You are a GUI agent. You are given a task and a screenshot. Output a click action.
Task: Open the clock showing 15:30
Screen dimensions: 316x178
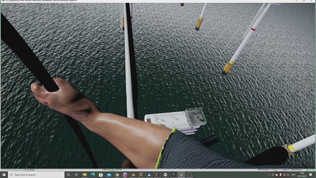tap(302, 175)
